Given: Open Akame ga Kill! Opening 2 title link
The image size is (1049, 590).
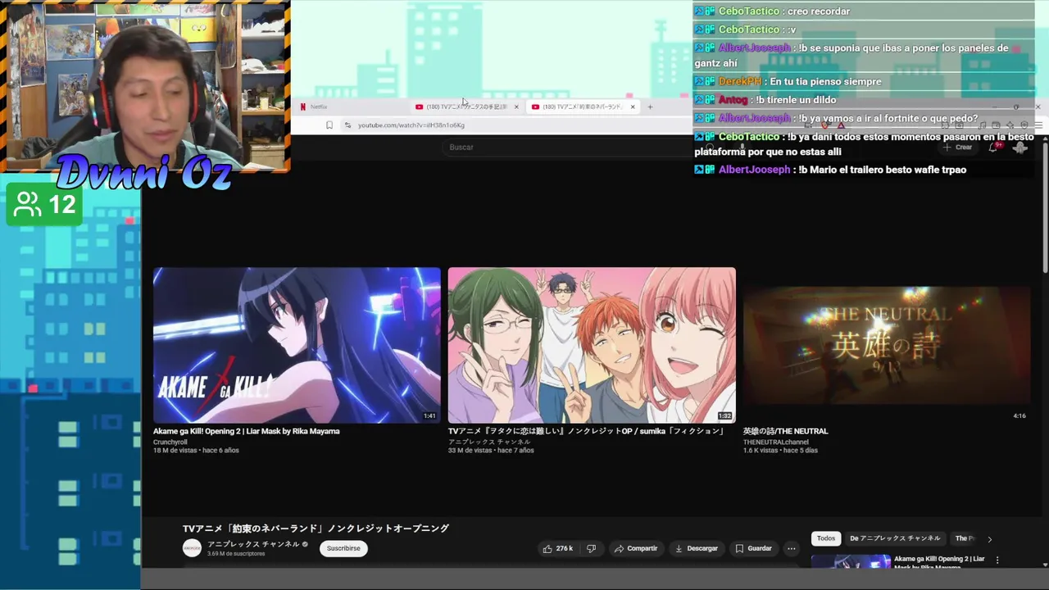Looking at the screenshot, I should pos(246,431).
